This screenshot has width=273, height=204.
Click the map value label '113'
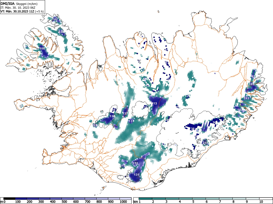pyautogui.click(x=155, y=103)
